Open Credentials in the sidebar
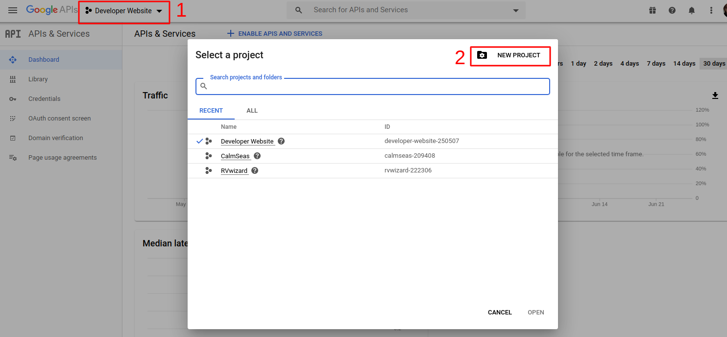Viewport: 727px width, 337px height. 44,99
